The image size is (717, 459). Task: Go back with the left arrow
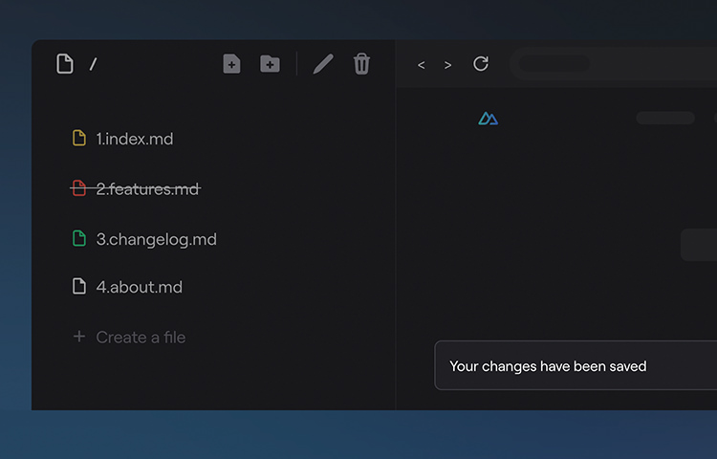[x=422, y=65]
